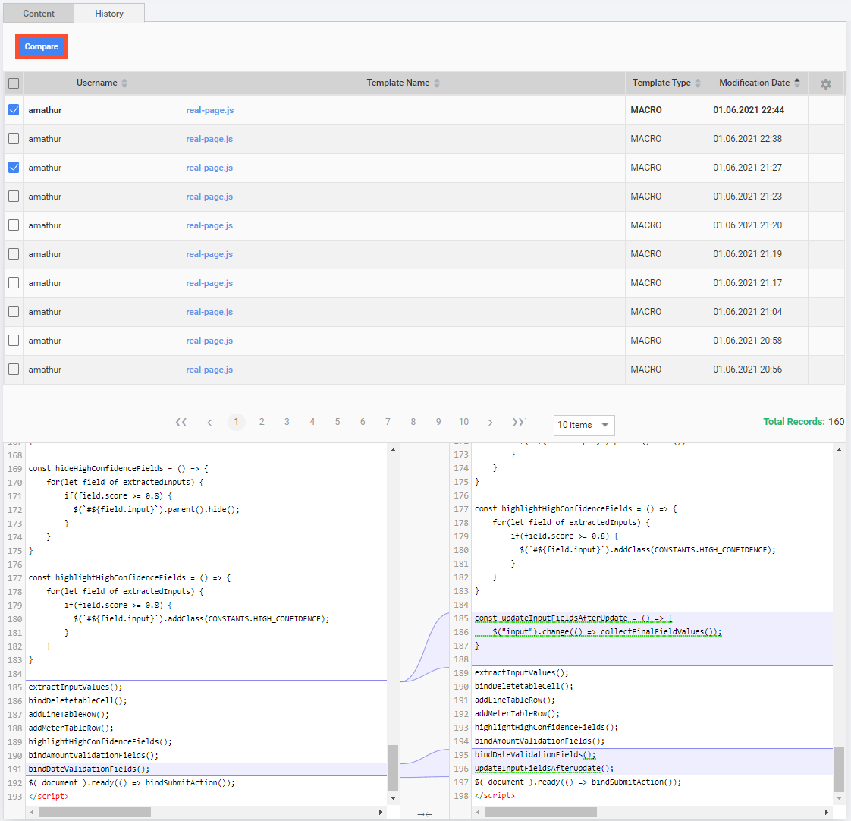The image size is (851, 821).
Task: Sort by Username column arrows
Action: click(x=124, y=83)
